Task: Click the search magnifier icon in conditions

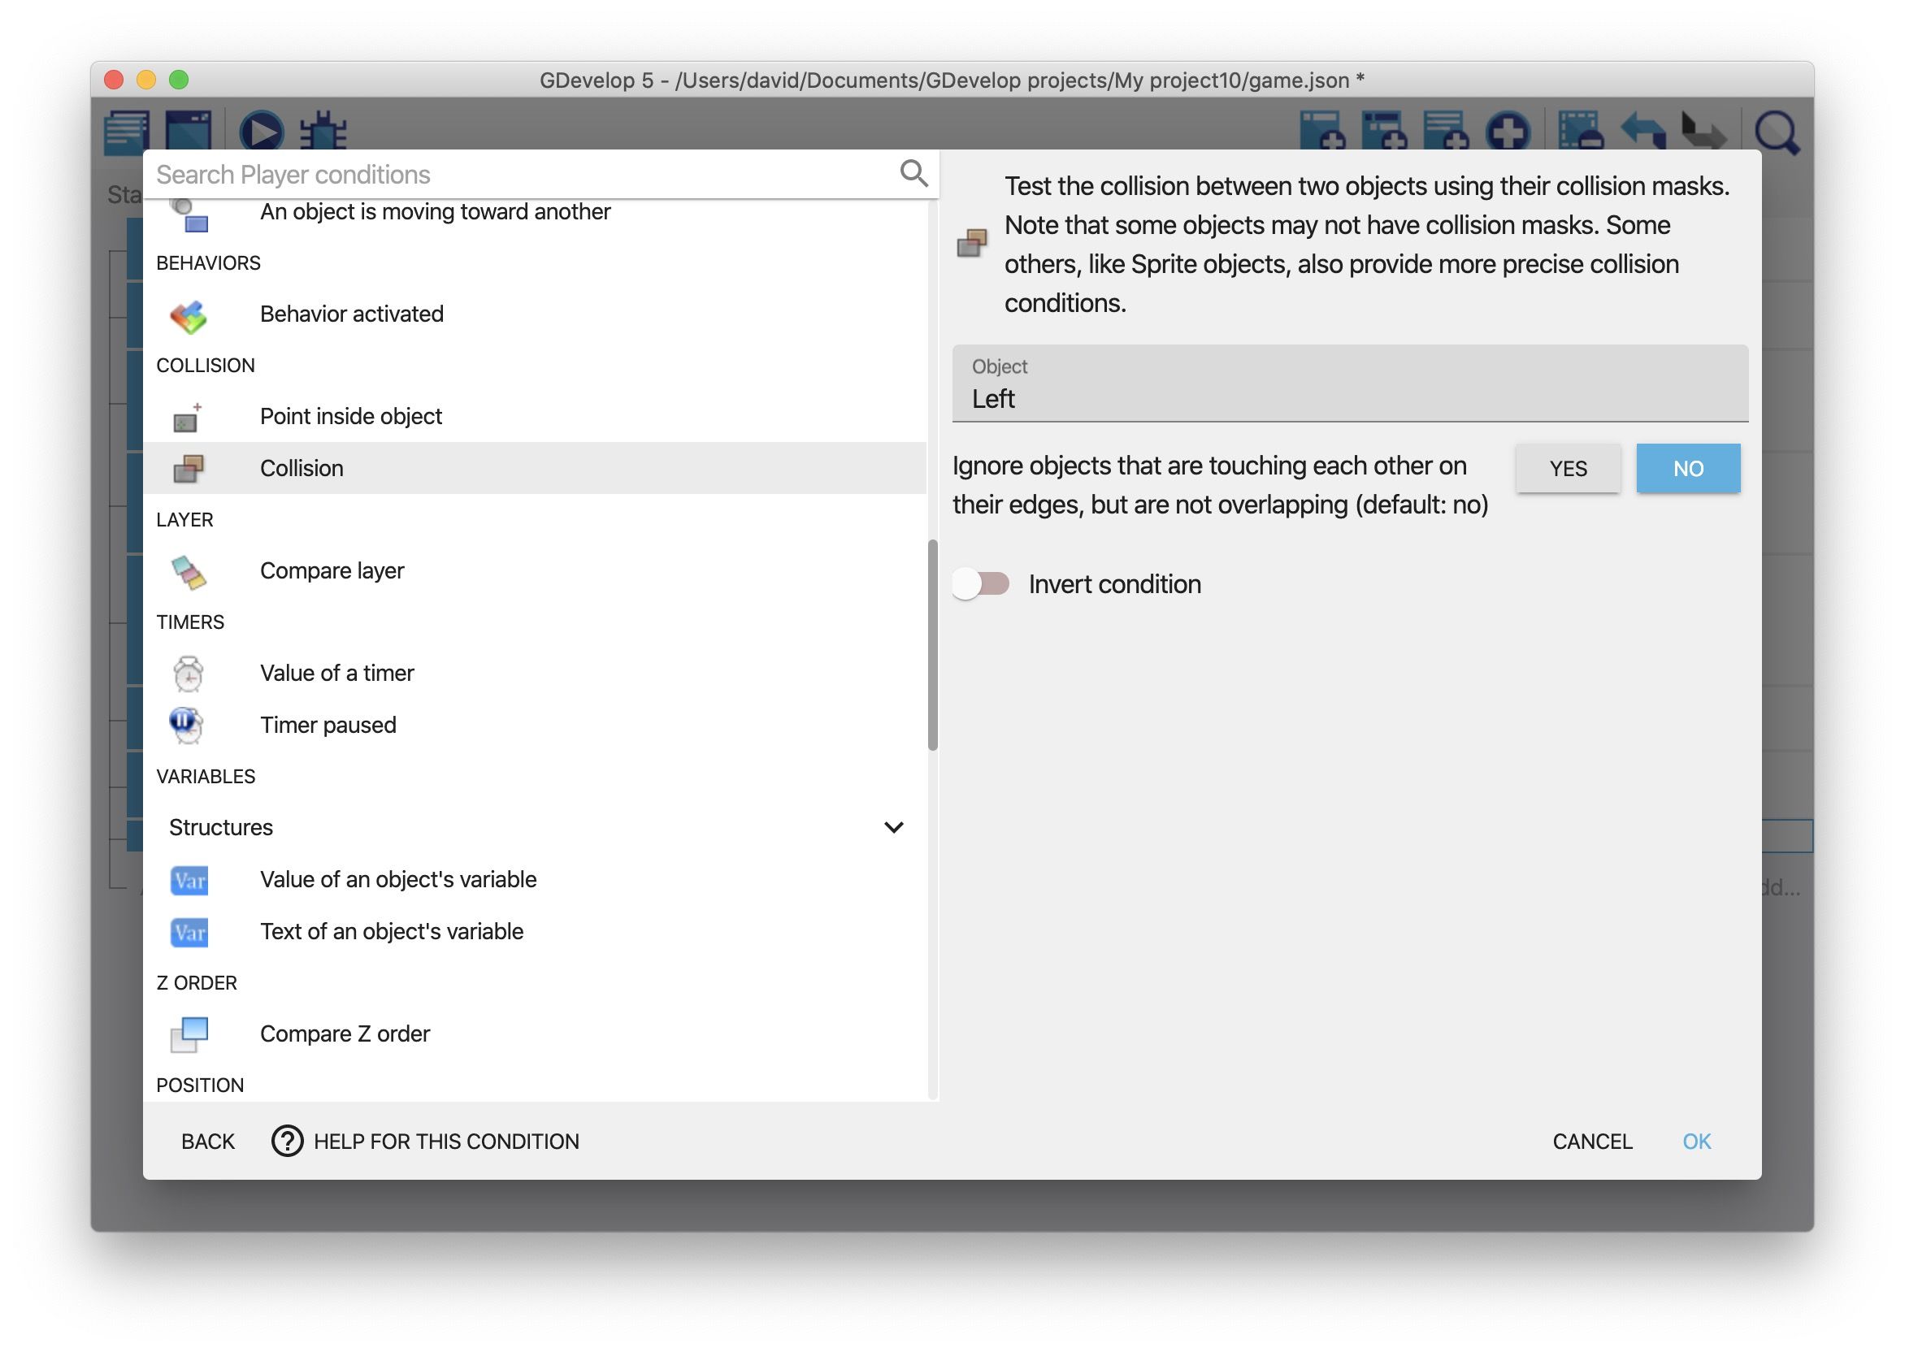Action: pyautogui.click(x=913, y=173)
